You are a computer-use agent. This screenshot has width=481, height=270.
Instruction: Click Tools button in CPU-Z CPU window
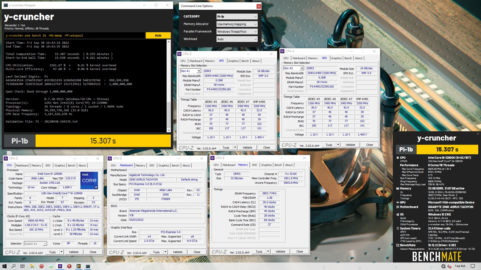(52, 252)
